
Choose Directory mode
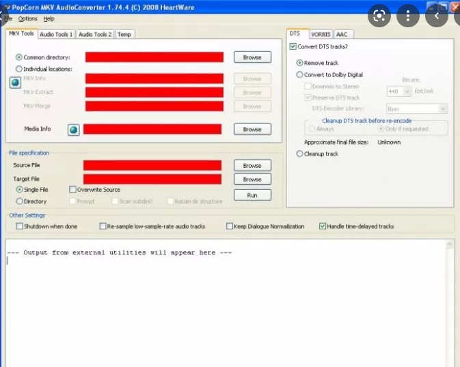tap(19, 201)
